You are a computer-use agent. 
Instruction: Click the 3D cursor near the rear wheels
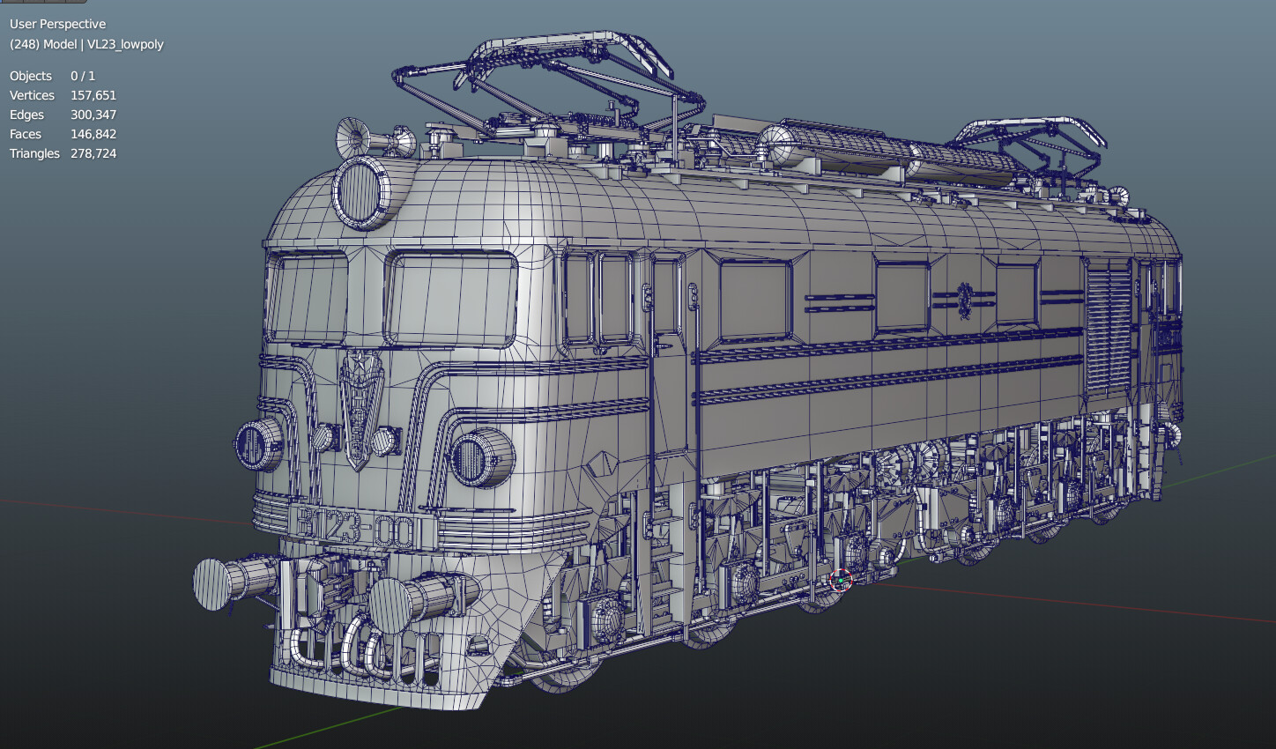(840, 580)
